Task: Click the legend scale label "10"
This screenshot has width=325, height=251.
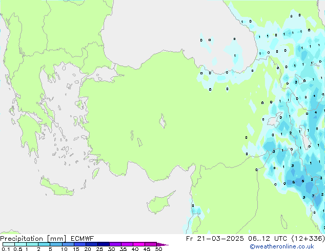Action: tap(64, 249)
